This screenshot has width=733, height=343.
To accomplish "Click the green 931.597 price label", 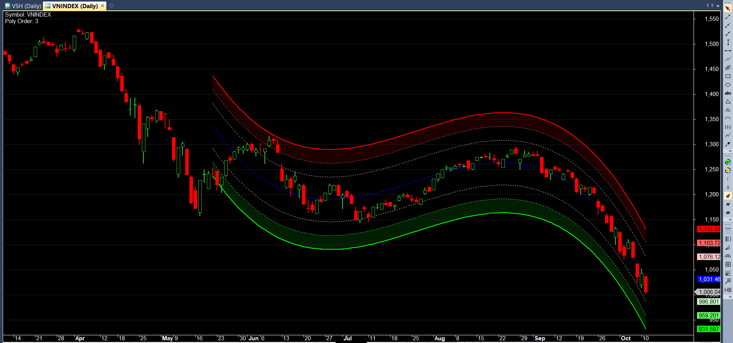I will (709, 329).
